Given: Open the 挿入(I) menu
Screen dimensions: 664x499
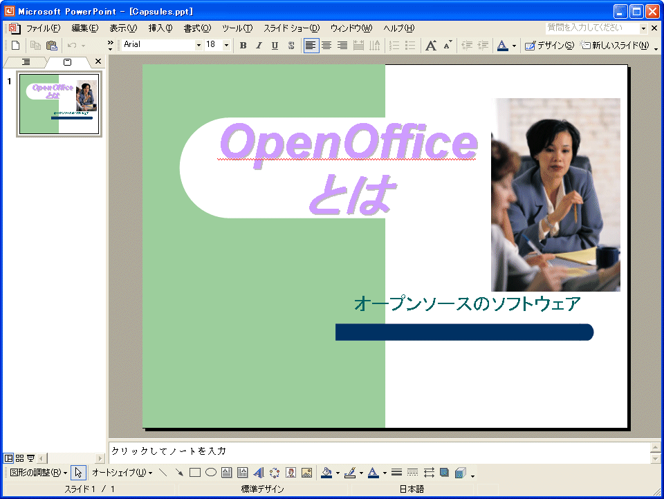Looking at the screenshot, I should click(x=160, y=28).
